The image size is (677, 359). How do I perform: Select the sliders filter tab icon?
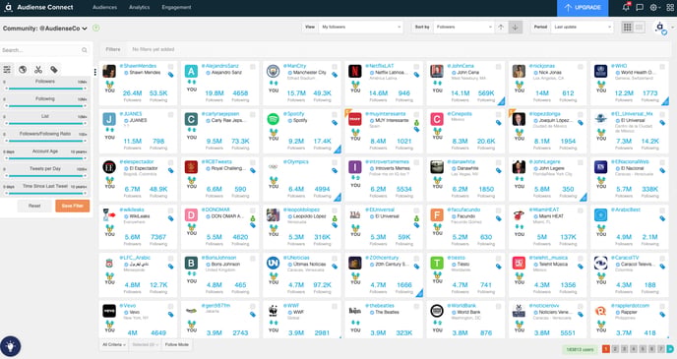pyautogui.click(x=7, y=69)
